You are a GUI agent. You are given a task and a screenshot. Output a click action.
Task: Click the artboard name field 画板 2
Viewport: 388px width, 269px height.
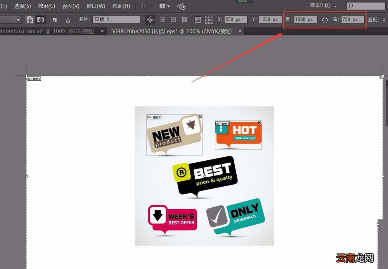(x=116, y=19)
